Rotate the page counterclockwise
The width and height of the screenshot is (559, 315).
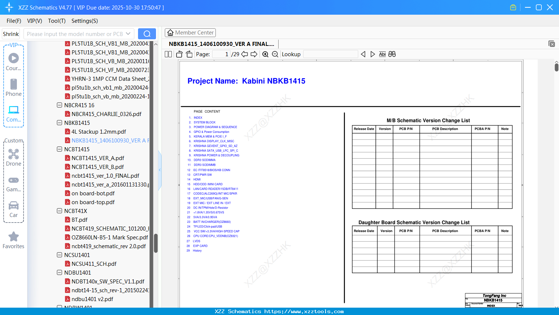click(179, 54)
